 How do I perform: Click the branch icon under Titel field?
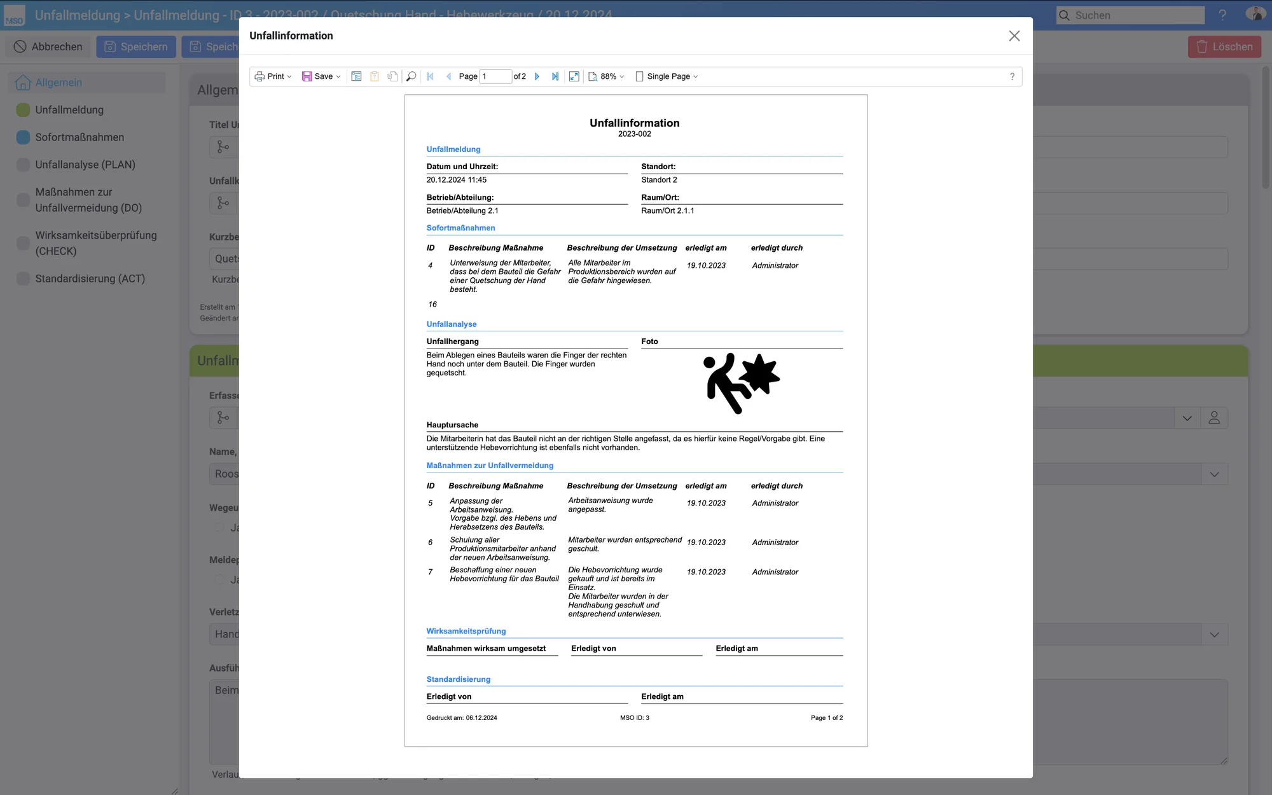(223, 147)
